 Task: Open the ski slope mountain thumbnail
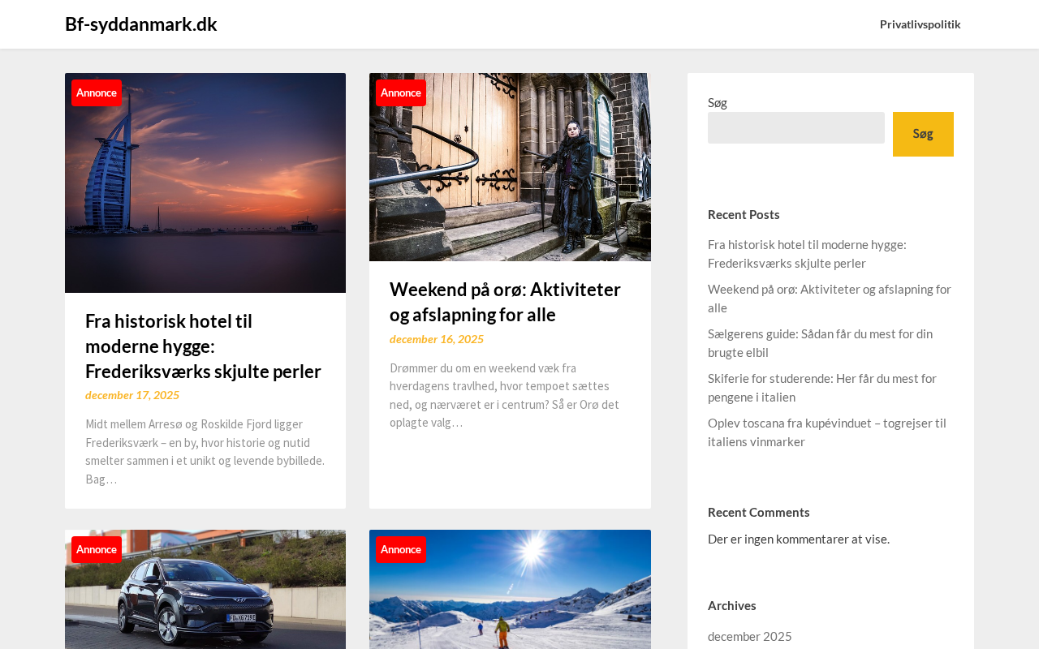click(510, 590)
